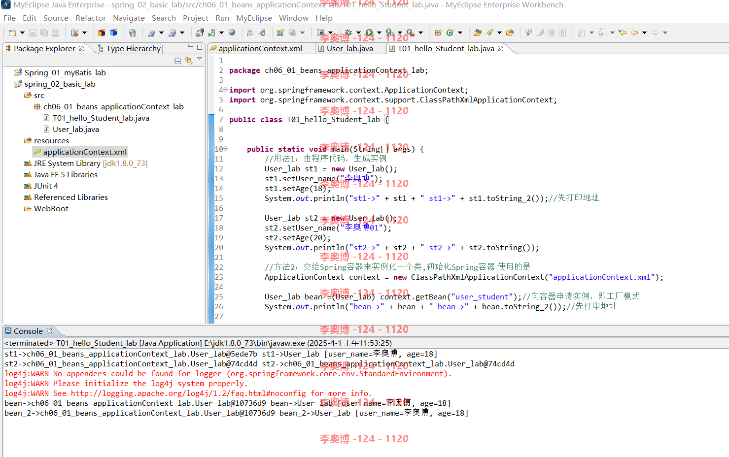Open the Search flashlight dropdown arrow
This screenshot has height=457, width=729.
pos(499,33)
